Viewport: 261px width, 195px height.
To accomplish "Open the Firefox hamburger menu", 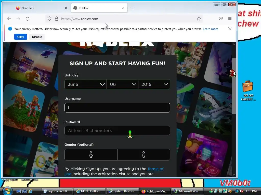I will pos(230,19).
